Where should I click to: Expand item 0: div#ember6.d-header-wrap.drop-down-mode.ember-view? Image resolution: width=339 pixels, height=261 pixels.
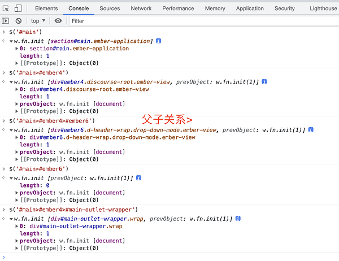(16, 137)
